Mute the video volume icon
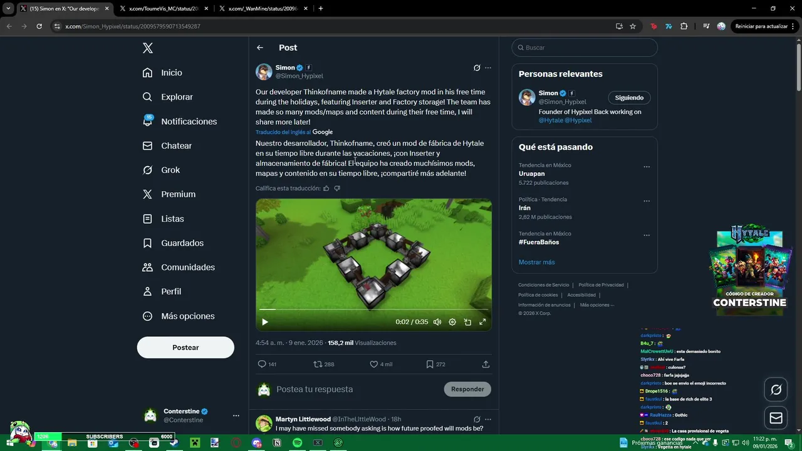 click(x=437, y=322)
